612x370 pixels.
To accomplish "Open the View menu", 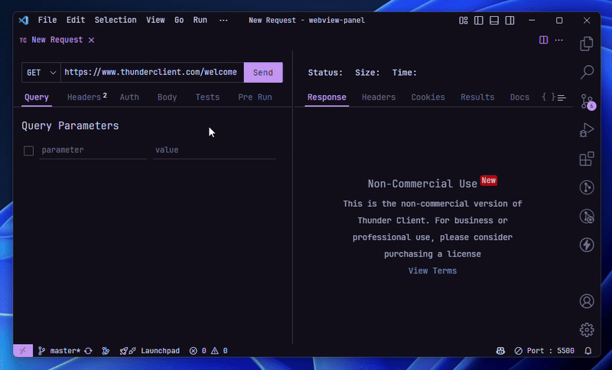I will 155,21.
